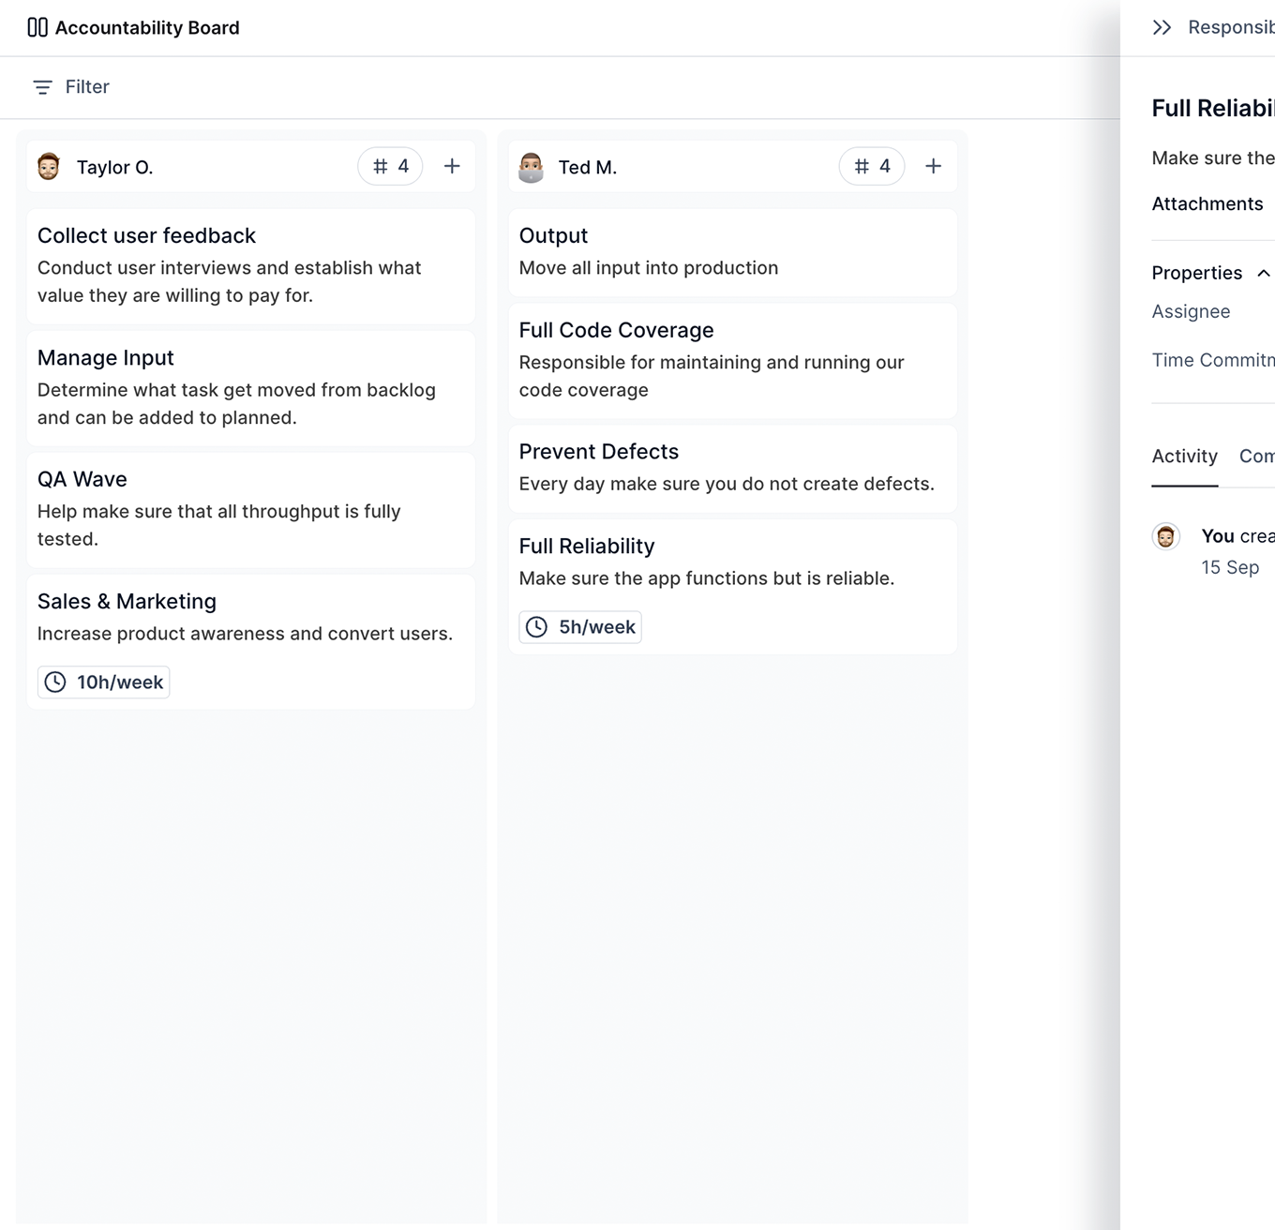This screenshot has height=1230, width=1275.
Task: Click Taylor O. column name
Action: click(x=114, y=167)
